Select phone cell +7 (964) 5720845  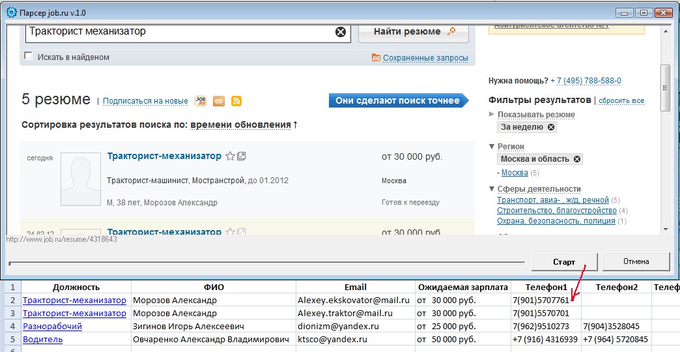[616, 340]
